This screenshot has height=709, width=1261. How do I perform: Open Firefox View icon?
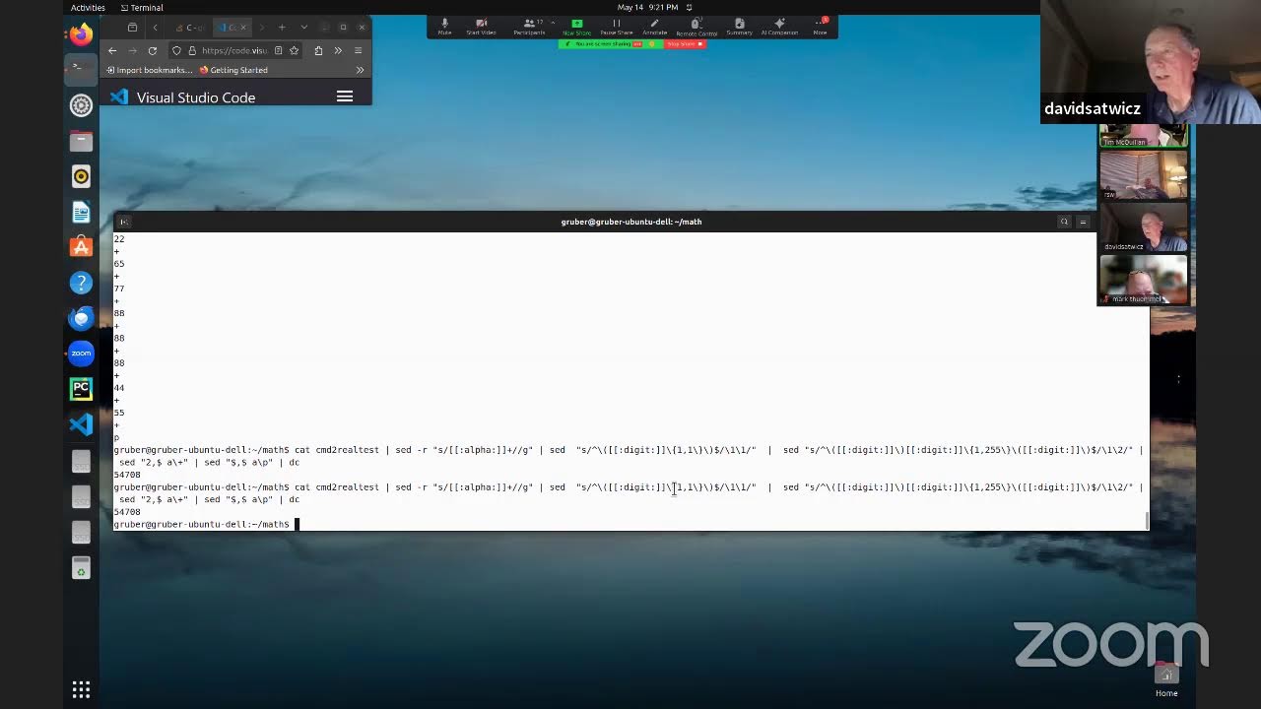pos(132,27)
